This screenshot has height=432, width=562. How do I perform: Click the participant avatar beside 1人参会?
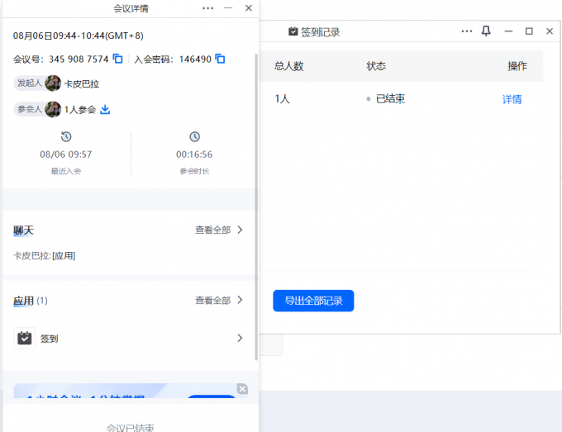pyautogui.click(x=53, y=109)
